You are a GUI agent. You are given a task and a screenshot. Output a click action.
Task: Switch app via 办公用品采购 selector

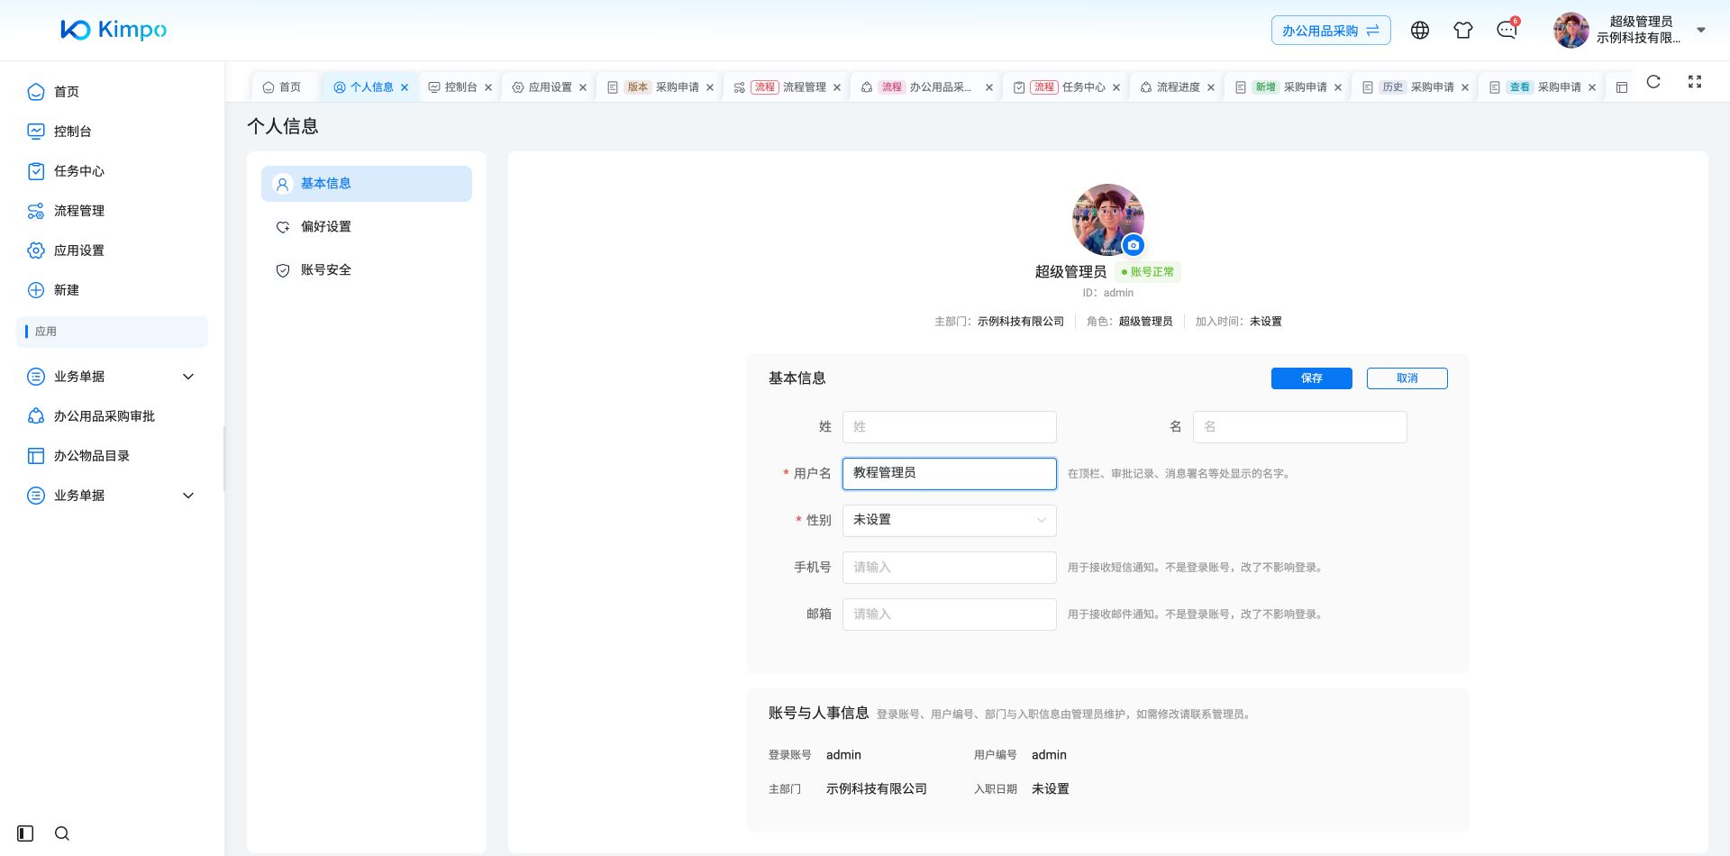coord(1331,31)
